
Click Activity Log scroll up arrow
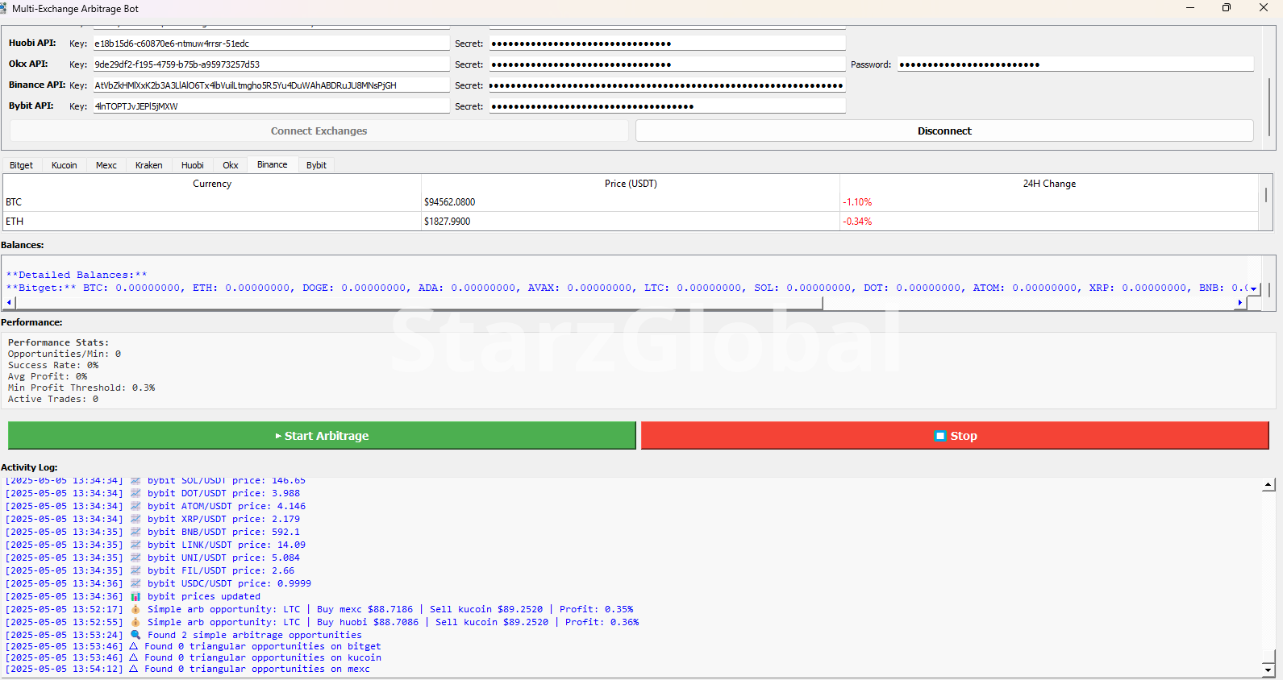coord(1268,484)
